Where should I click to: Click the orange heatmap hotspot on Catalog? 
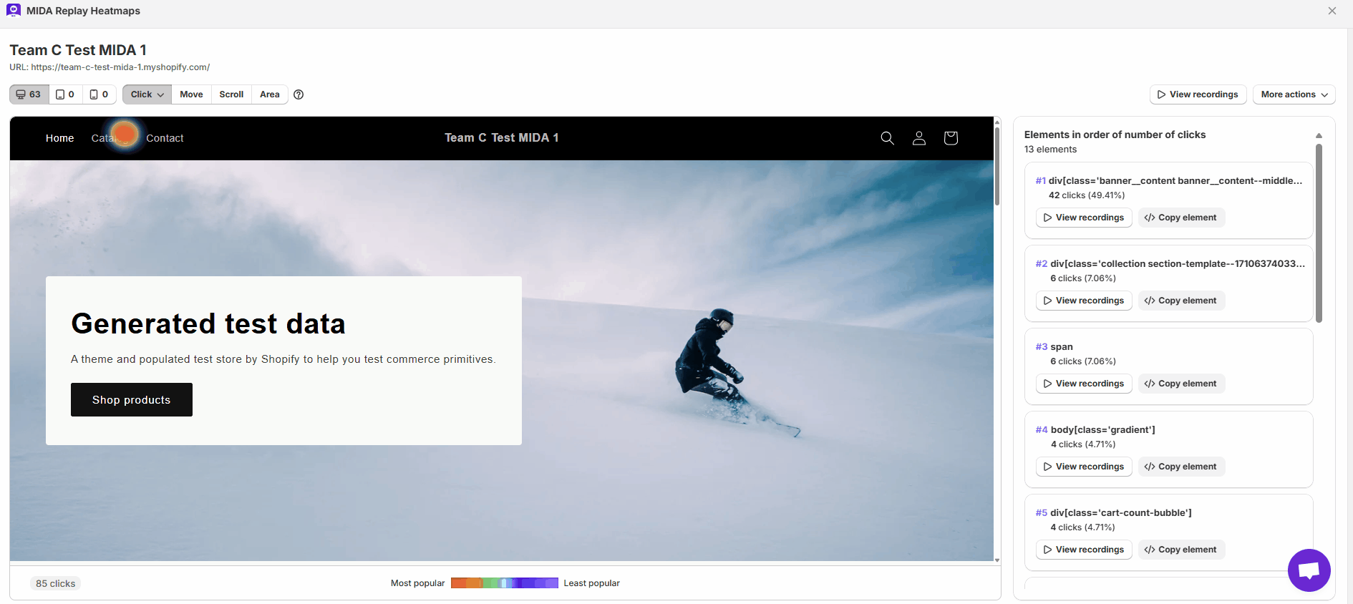[x=125, y=134]
